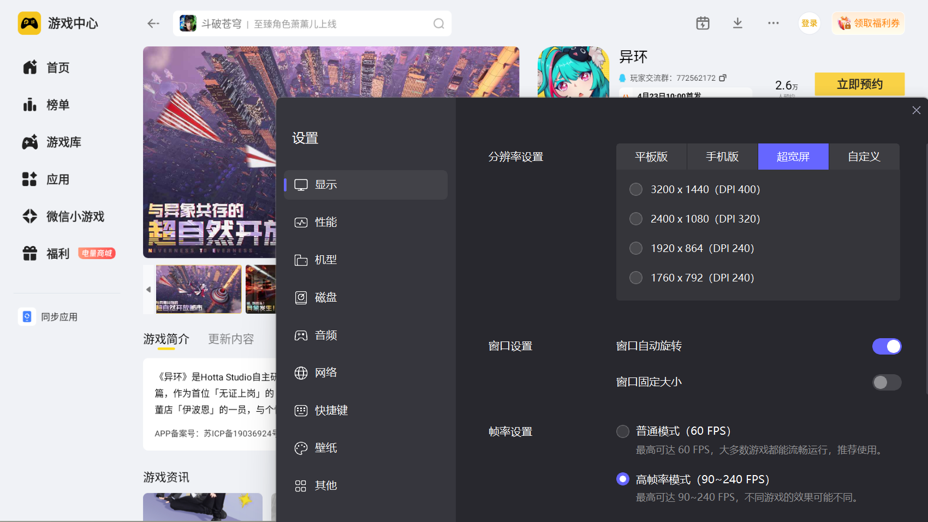The height and width of the screenshot is (522, 928).
Task: Close the 设置 settings dialog
Action: pyautogui.click(x=917, y=110)
